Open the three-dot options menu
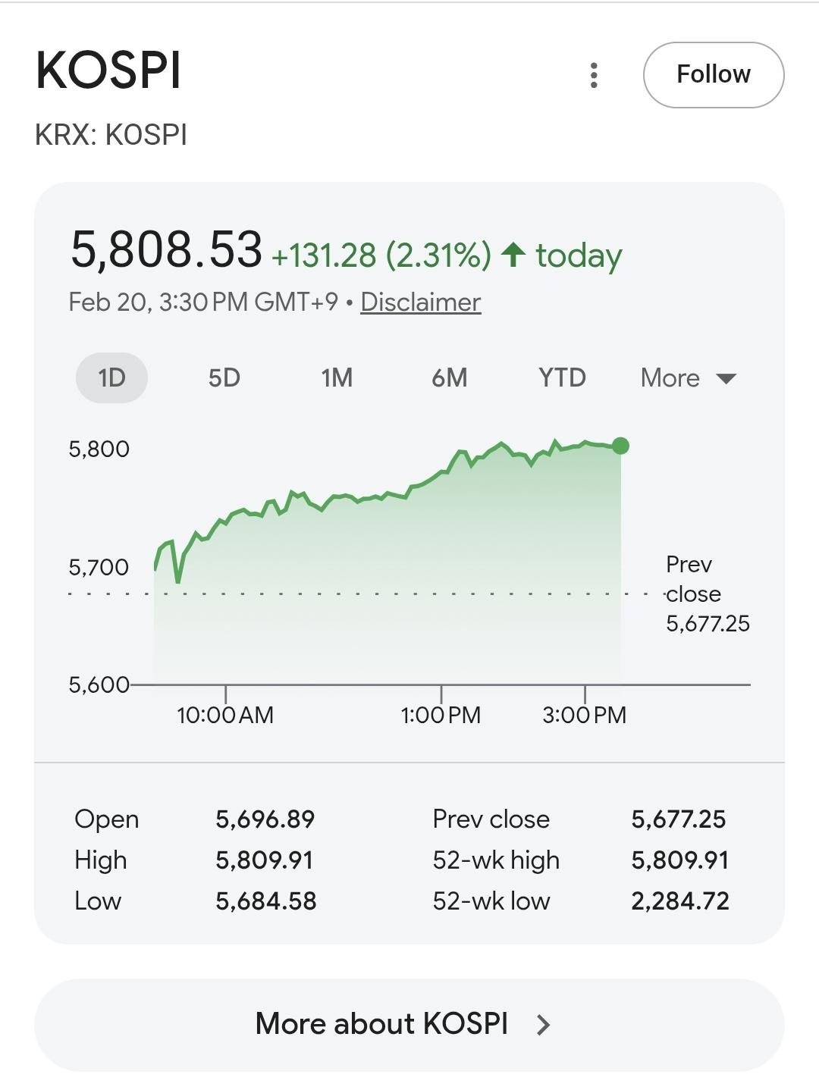This screenshot has width=819, height=1090. (594, 75)
